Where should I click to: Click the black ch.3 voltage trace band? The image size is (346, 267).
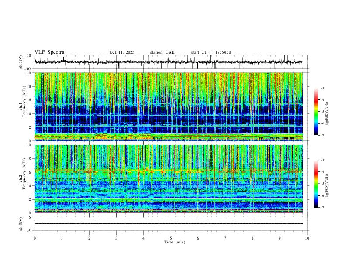(x=169, y=223)
